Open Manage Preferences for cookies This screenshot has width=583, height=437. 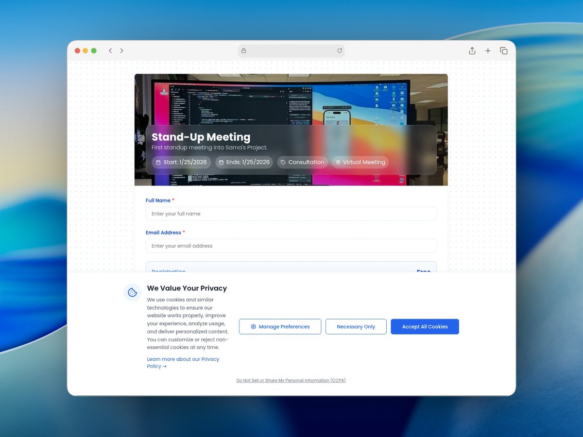click(280, 327)
